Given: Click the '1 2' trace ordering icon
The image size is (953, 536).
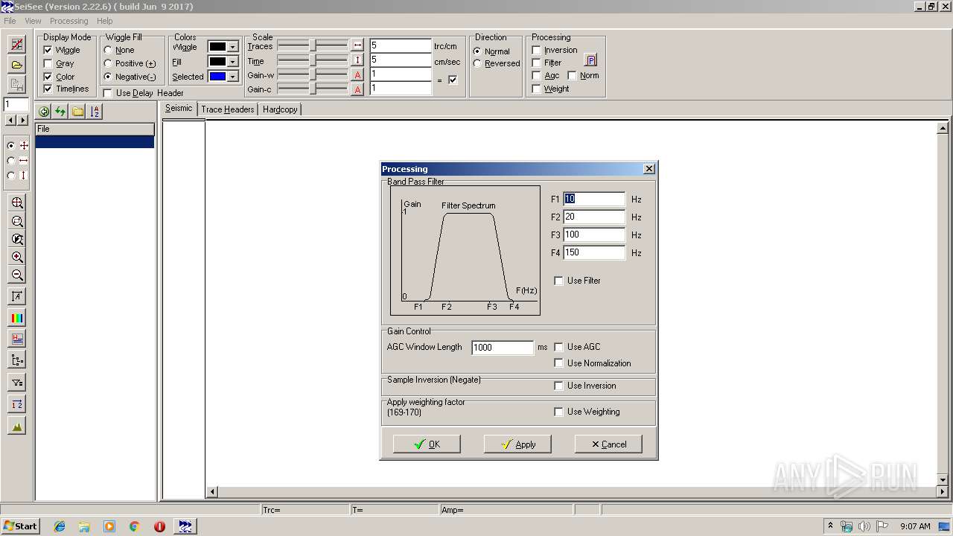Looking at the screenshot, I should click(17, 403).
